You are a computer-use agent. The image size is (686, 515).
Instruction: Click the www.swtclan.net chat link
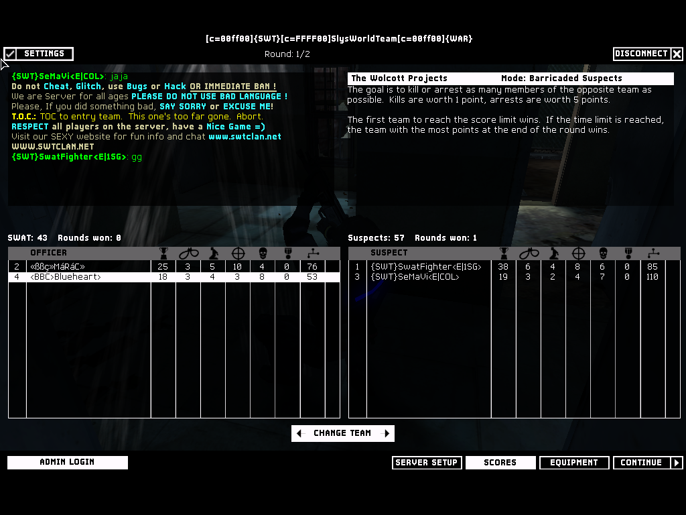coord(245,137)
